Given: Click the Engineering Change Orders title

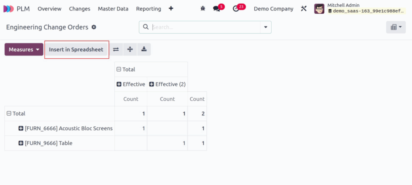Looking at the screenshot, I should (47, 27).
